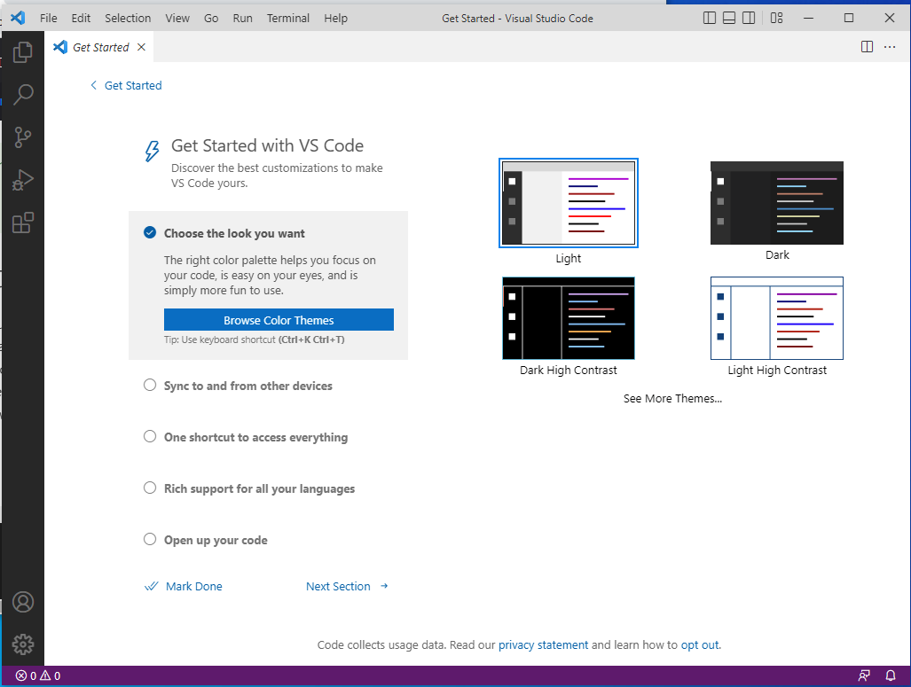Select 'Rich support for all your languages' step

click(x=259, y=489)
